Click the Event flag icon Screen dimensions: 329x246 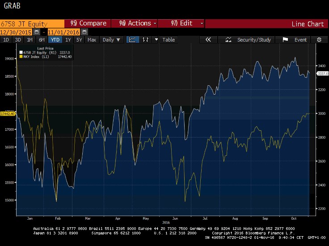click(x=285, y=40)
